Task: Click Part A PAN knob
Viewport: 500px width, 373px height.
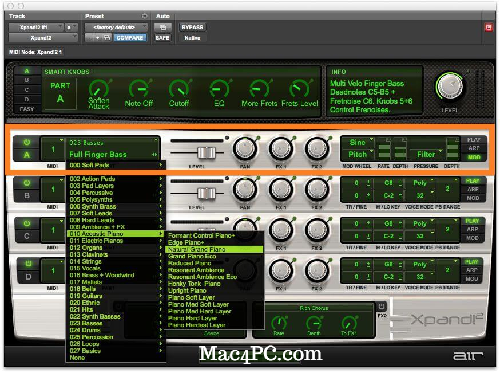Action: coord(245,149)
